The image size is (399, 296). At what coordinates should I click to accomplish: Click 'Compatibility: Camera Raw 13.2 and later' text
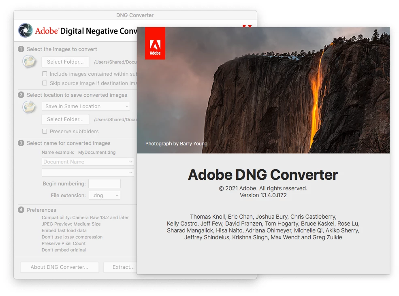tap(85, 217)
